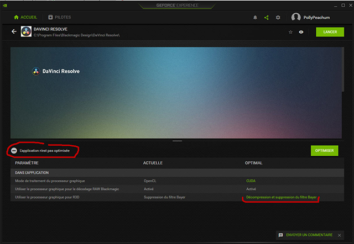354x244 pixels.
Task: Click the PollyPeachum profile avatar
Action: 296,17
